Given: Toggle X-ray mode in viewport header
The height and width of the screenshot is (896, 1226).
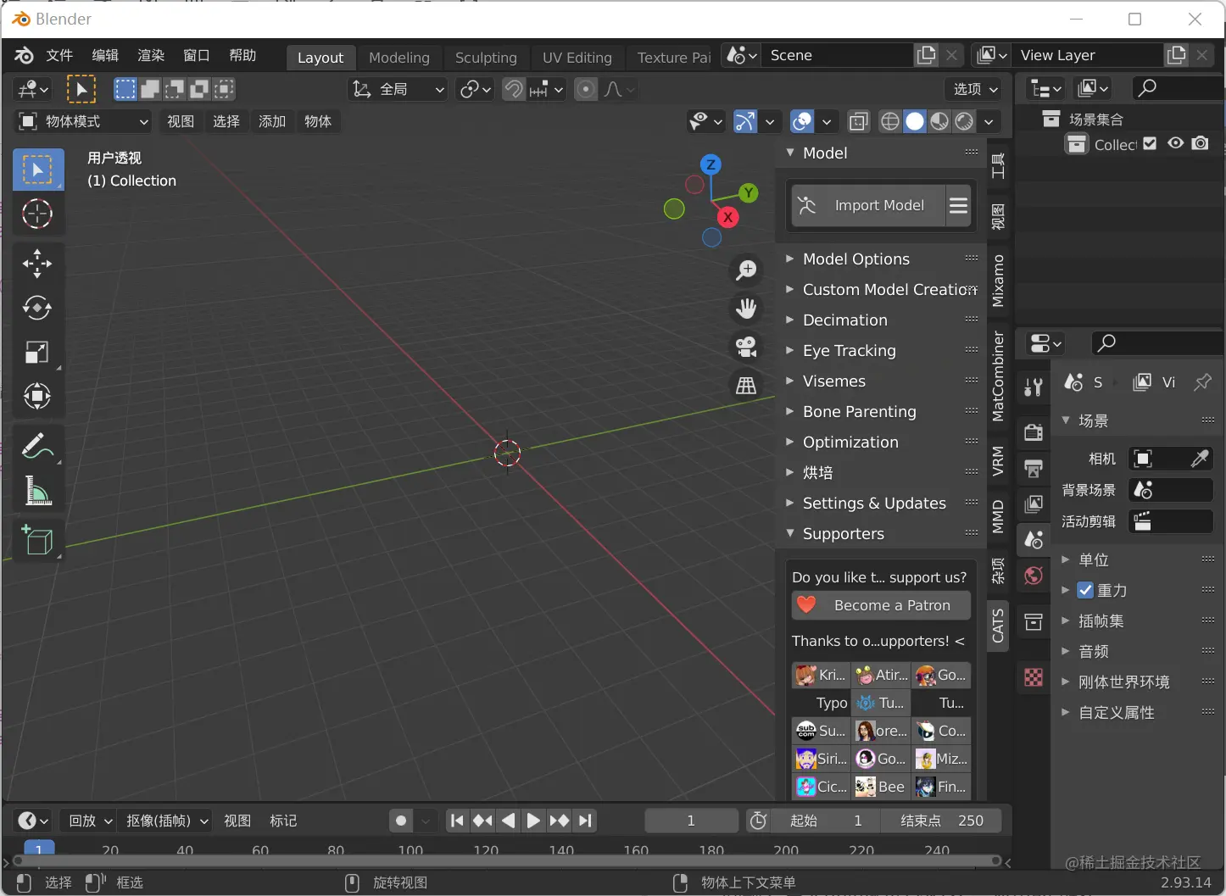Looking at the screenshot, I should [x=859, y=121].
